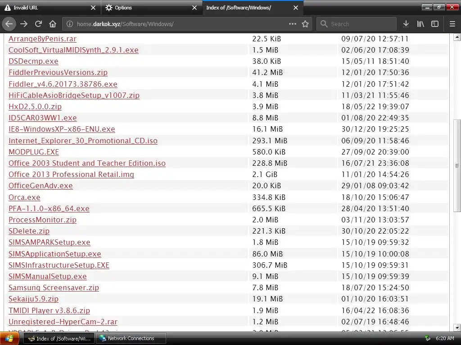This screenshot has height=345, width=461.
Task: Click the vertical scrollbar thumb
Action: [x=457, y=165]
